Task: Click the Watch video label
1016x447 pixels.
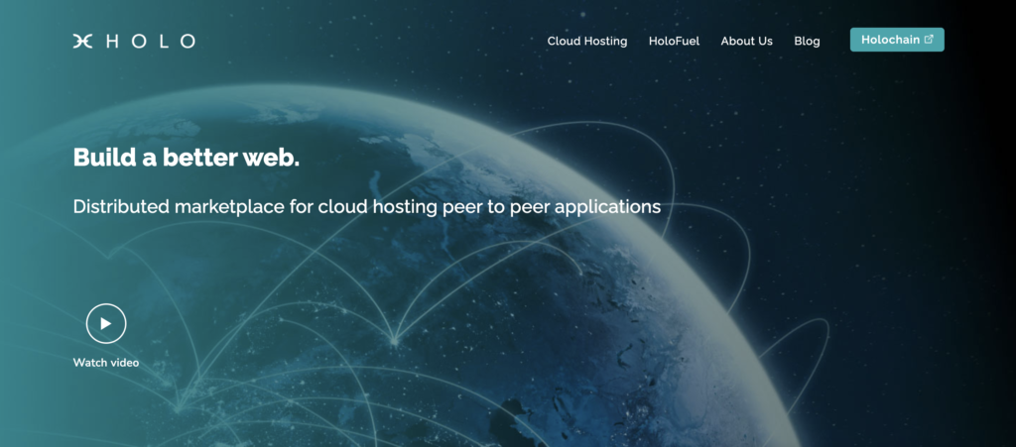Action: [x=105, y=362]
